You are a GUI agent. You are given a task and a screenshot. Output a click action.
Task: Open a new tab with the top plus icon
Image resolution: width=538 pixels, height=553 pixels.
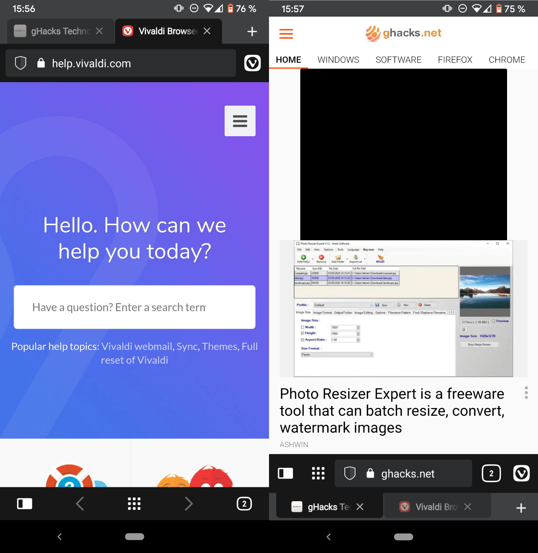[x=252, y=32]
